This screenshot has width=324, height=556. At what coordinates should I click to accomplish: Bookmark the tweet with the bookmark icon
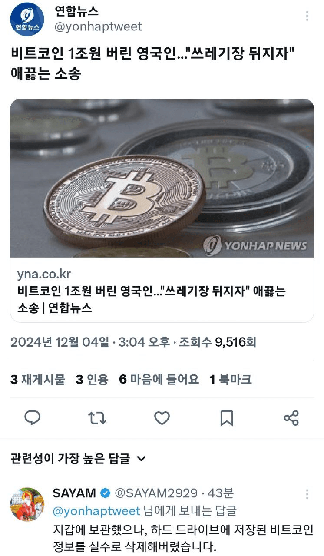click(x=227, y=418)
